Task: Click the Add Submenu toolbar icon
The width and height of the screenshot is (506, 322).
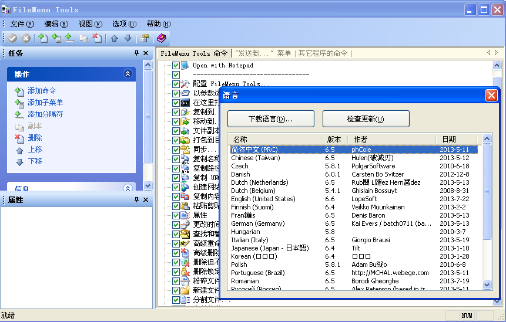Action: click(56, 38)
